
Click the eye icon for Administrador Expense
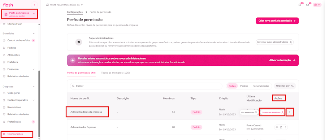point(277,127)
